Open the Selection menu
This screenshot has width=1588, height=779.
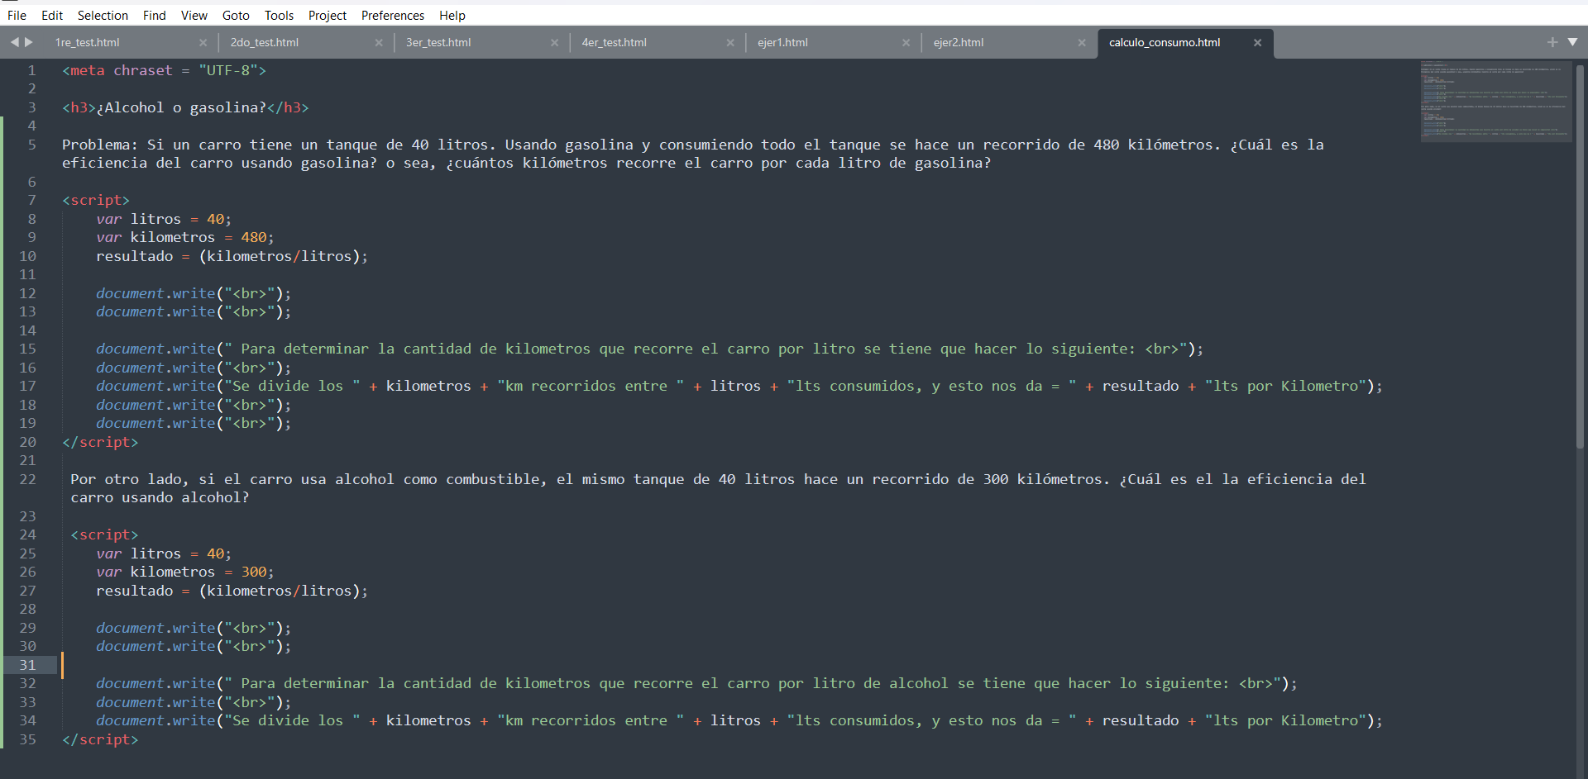coord(103,15)
